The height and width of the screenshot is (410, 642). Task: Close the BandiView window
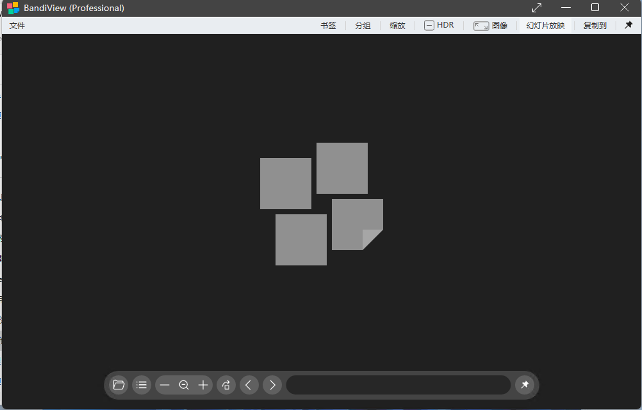(624, 8)
